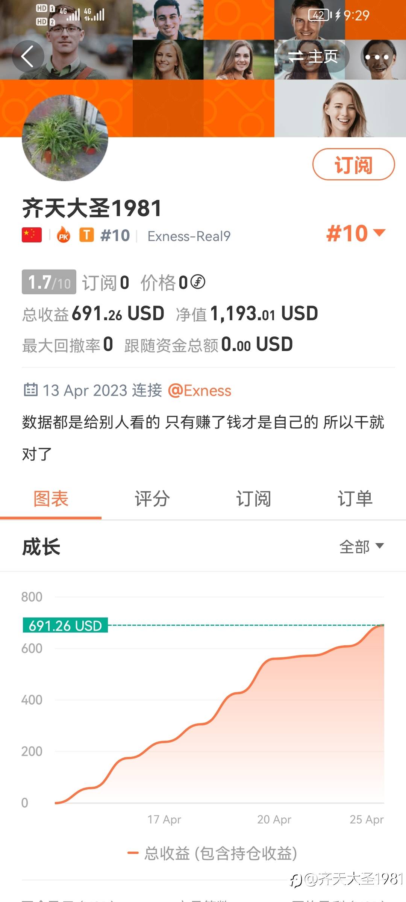Tap the plant profile avatar picture
Screen dimensions: 406x902
(65, 138)
